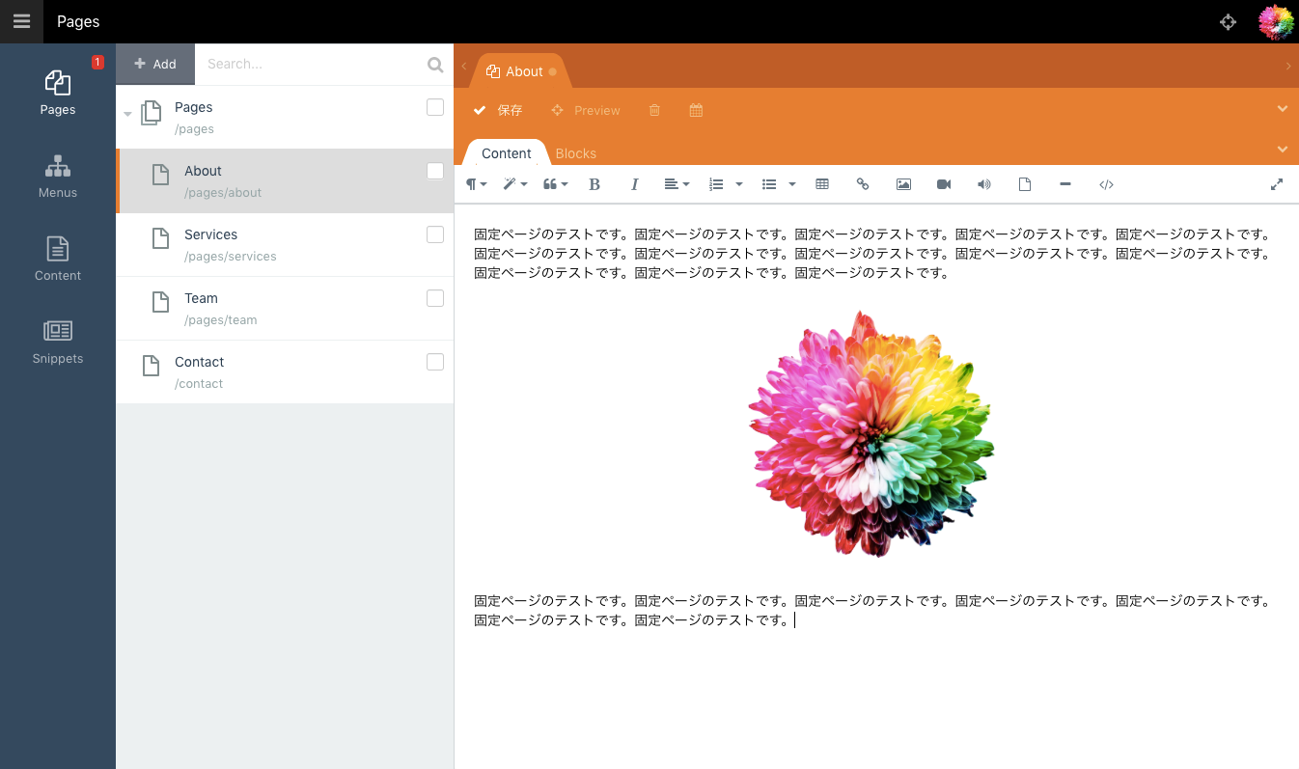
Task: Open paragraph format dropdown
Action: 477,184
